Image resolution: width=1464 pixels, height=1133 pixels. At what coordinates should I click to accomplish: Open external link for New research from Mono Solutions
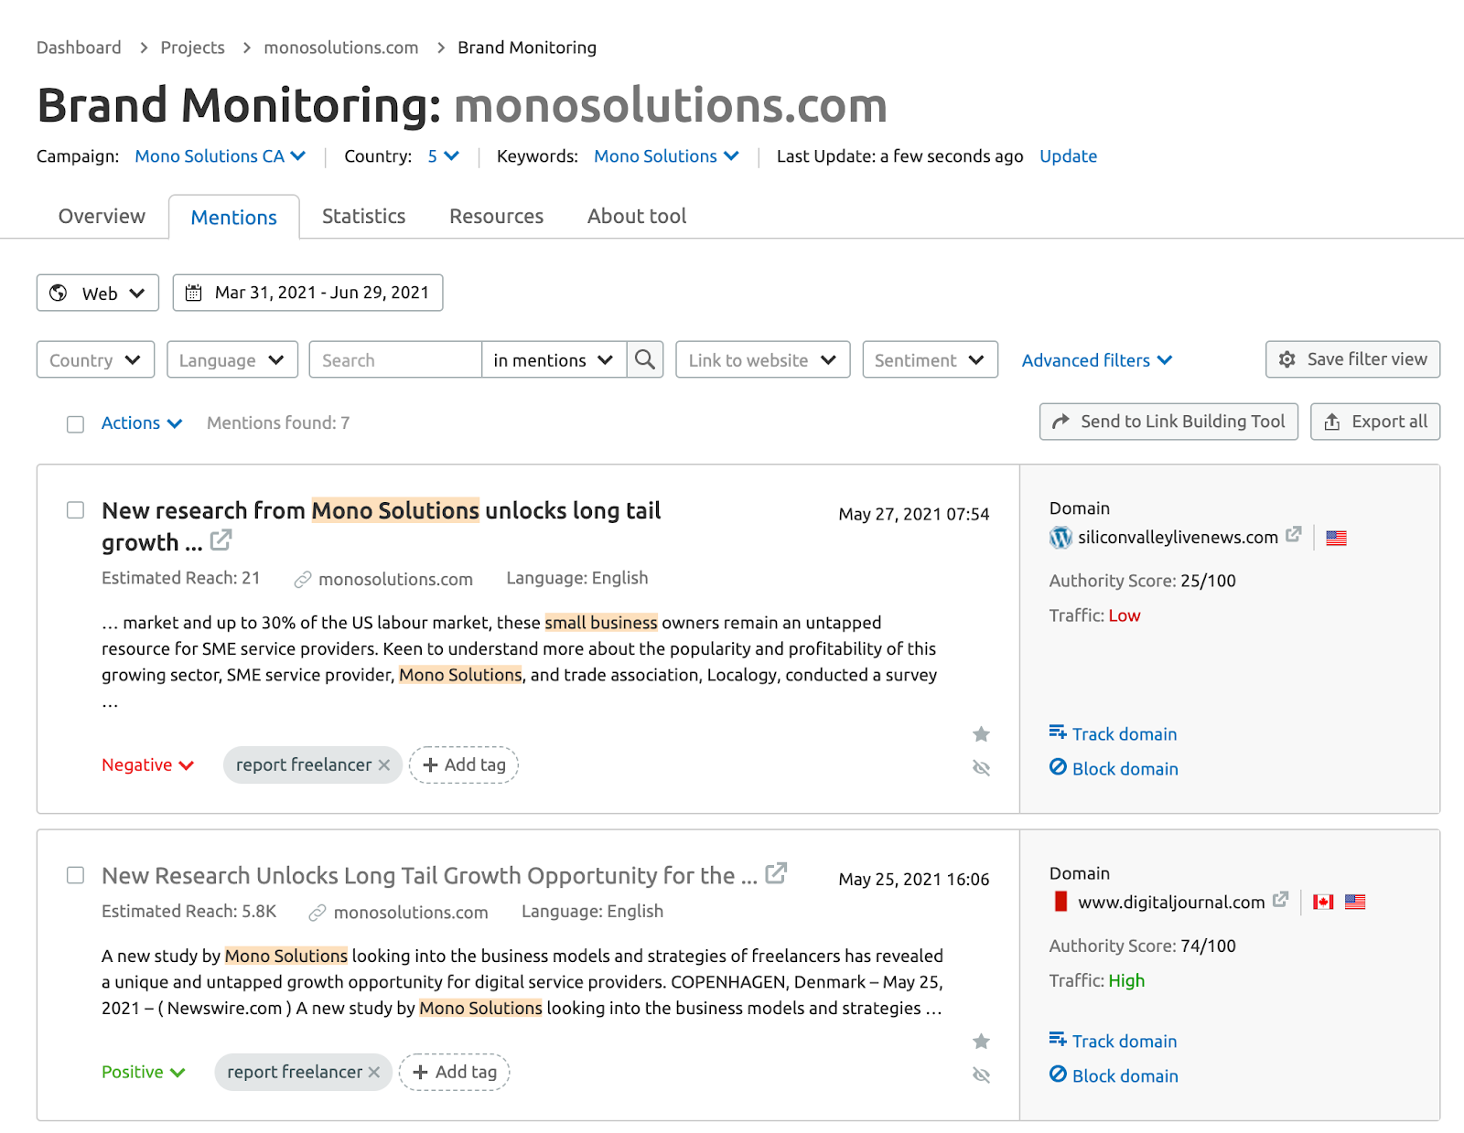coord(221,540)
